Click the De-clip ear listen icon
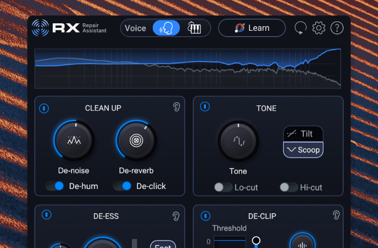Viewport: 378px width, 248px height. tap(336, 215)
